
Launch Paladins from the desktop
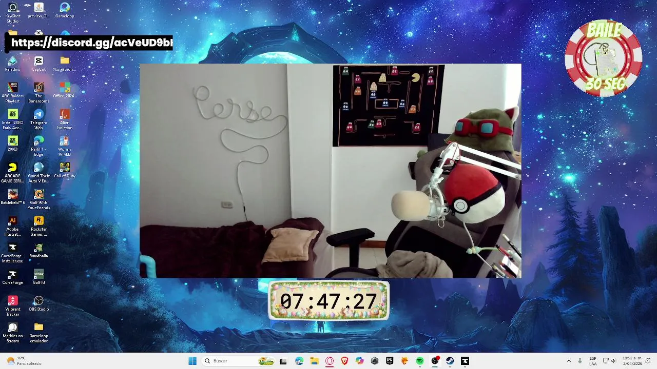[x=12, y=64]
